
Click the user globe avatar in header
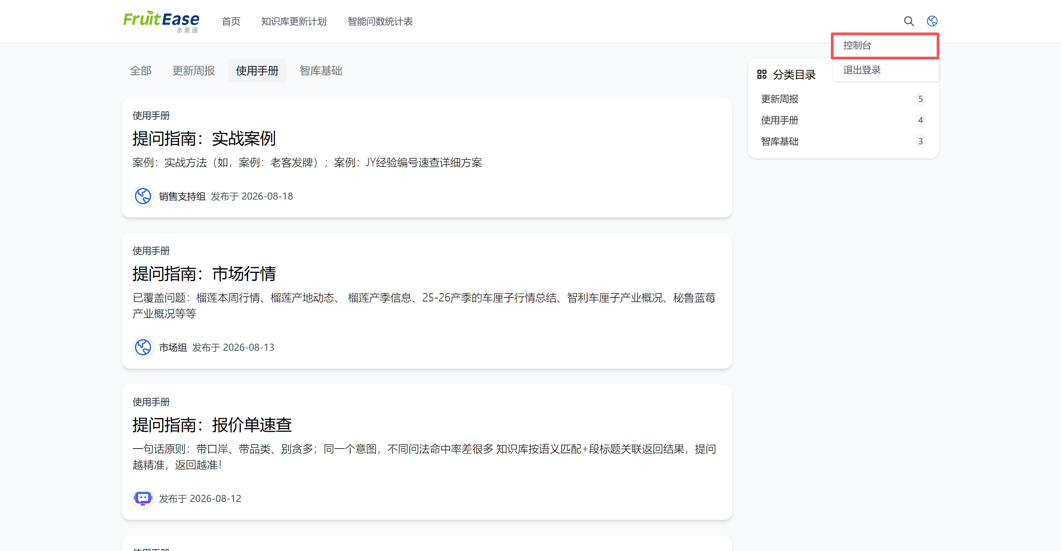point(932,21)
